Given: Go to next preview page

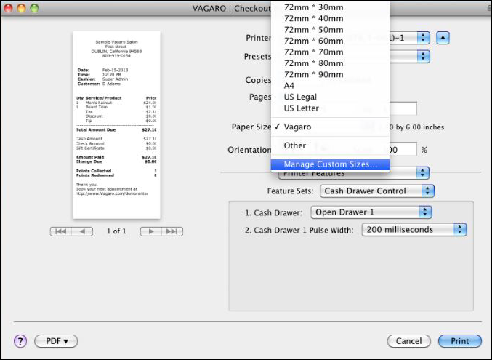Looking at the screenshot, I should click(x=151, y=231).
